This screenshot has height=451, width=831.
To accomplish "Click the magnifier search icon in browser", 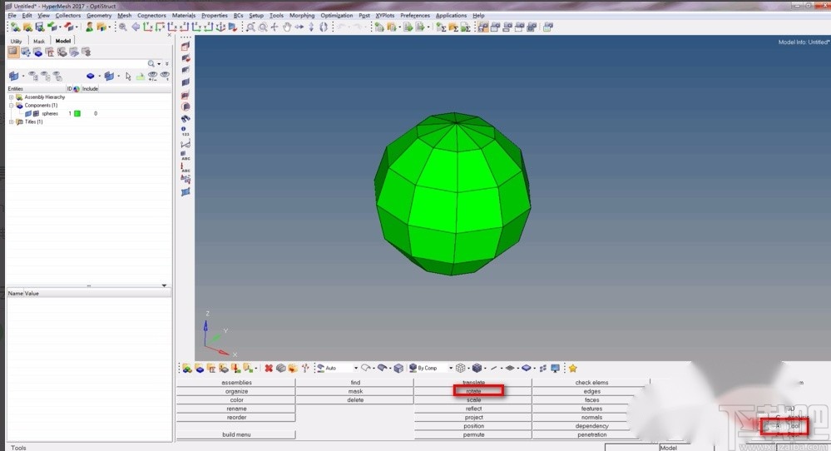I will click(151, 63).
